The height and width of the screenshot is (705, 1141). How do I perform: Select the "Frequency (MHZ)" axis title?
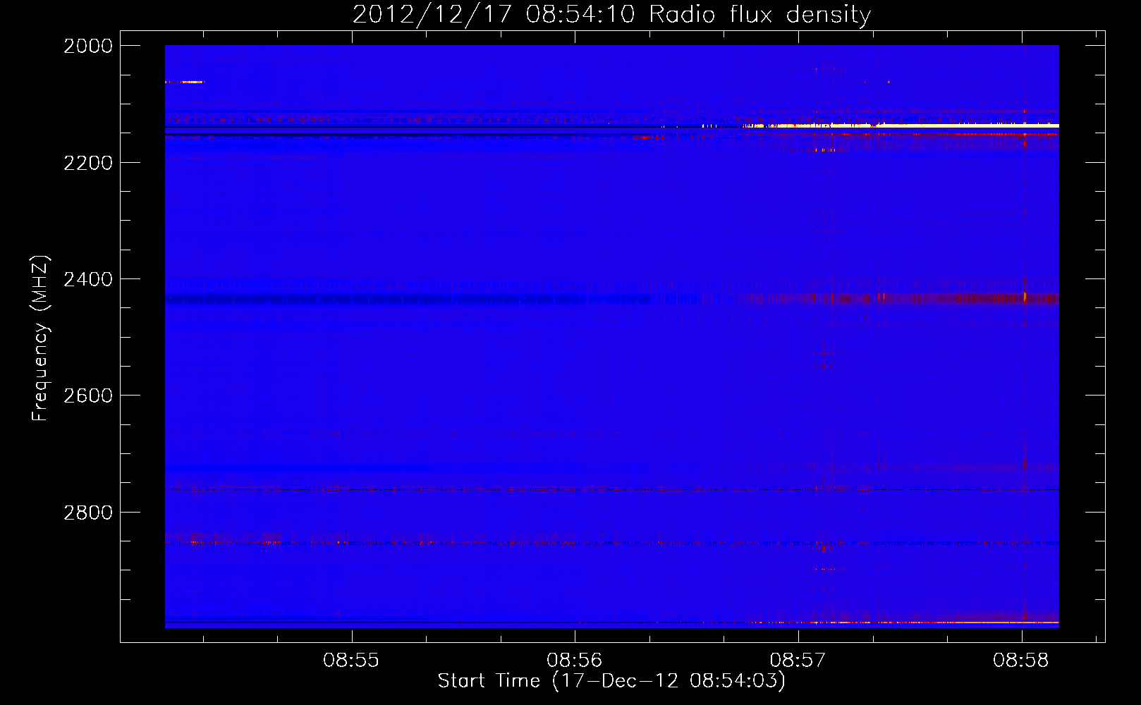[40, 338]
